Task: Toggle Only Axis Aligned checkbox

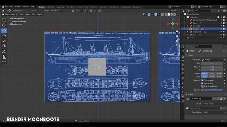Action: 202,86
